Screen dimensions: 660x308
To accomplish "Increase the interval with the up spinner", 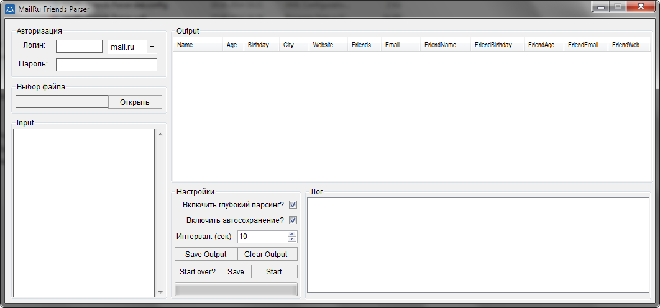I will tap(292, 234).
